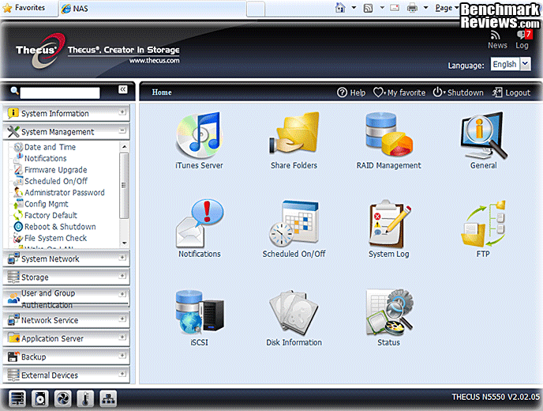Open the General info icon
Viewport: 543px width, 411px height.
point(484,135)
